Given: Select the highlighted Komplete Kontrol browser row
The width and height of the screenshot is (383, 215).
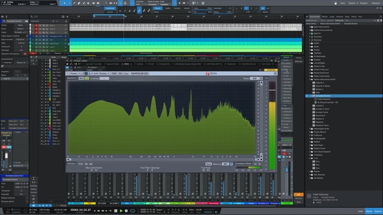Looking at the screenshot, I should [x=344, y=96].
